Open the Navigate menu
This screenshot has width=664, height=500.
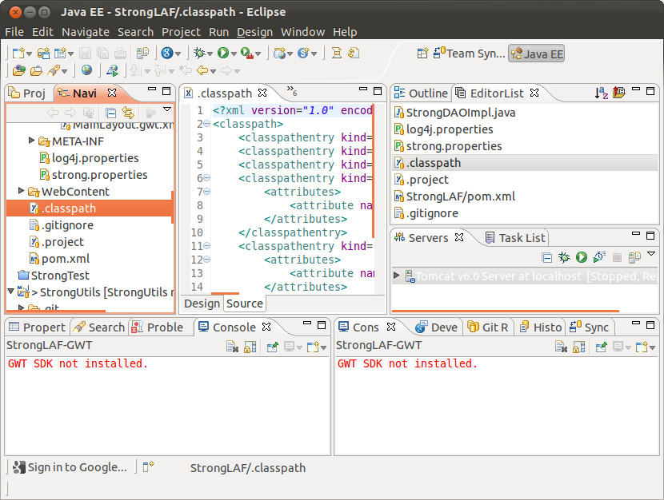click(x=85, y=32)
